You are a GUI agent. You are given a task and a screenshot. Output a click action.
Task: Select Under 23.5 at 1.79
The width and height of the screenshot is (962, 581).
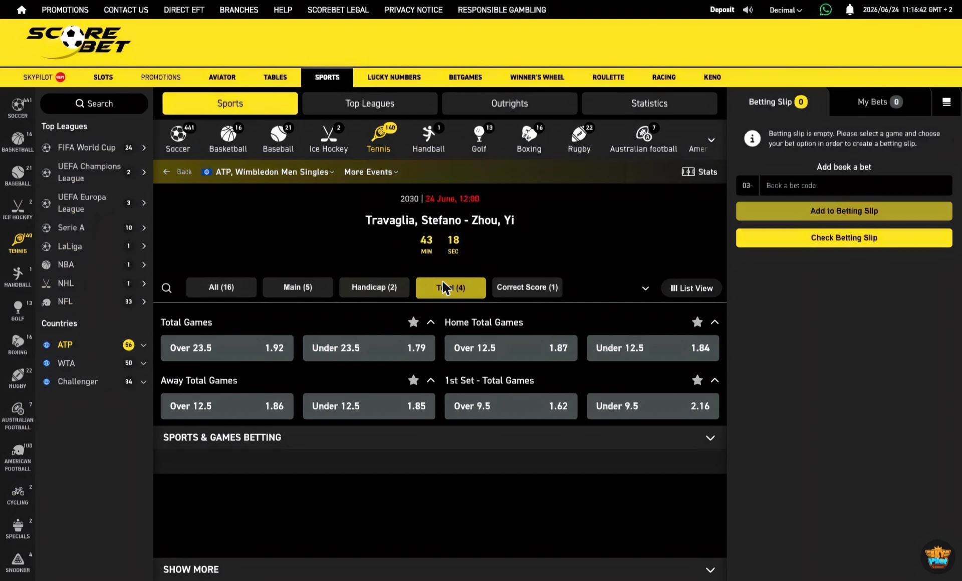[369, 348]
